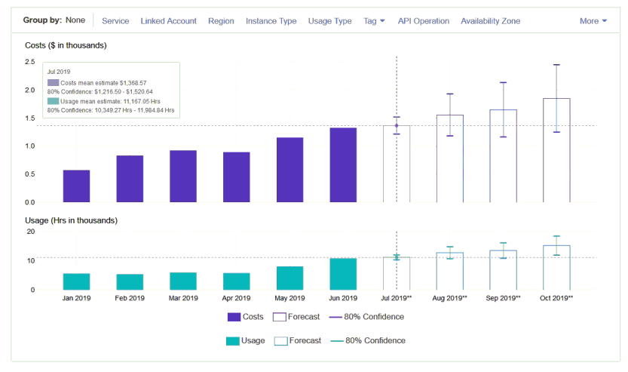
Task: Click the May 2019 usage bar
Action: 289,278
